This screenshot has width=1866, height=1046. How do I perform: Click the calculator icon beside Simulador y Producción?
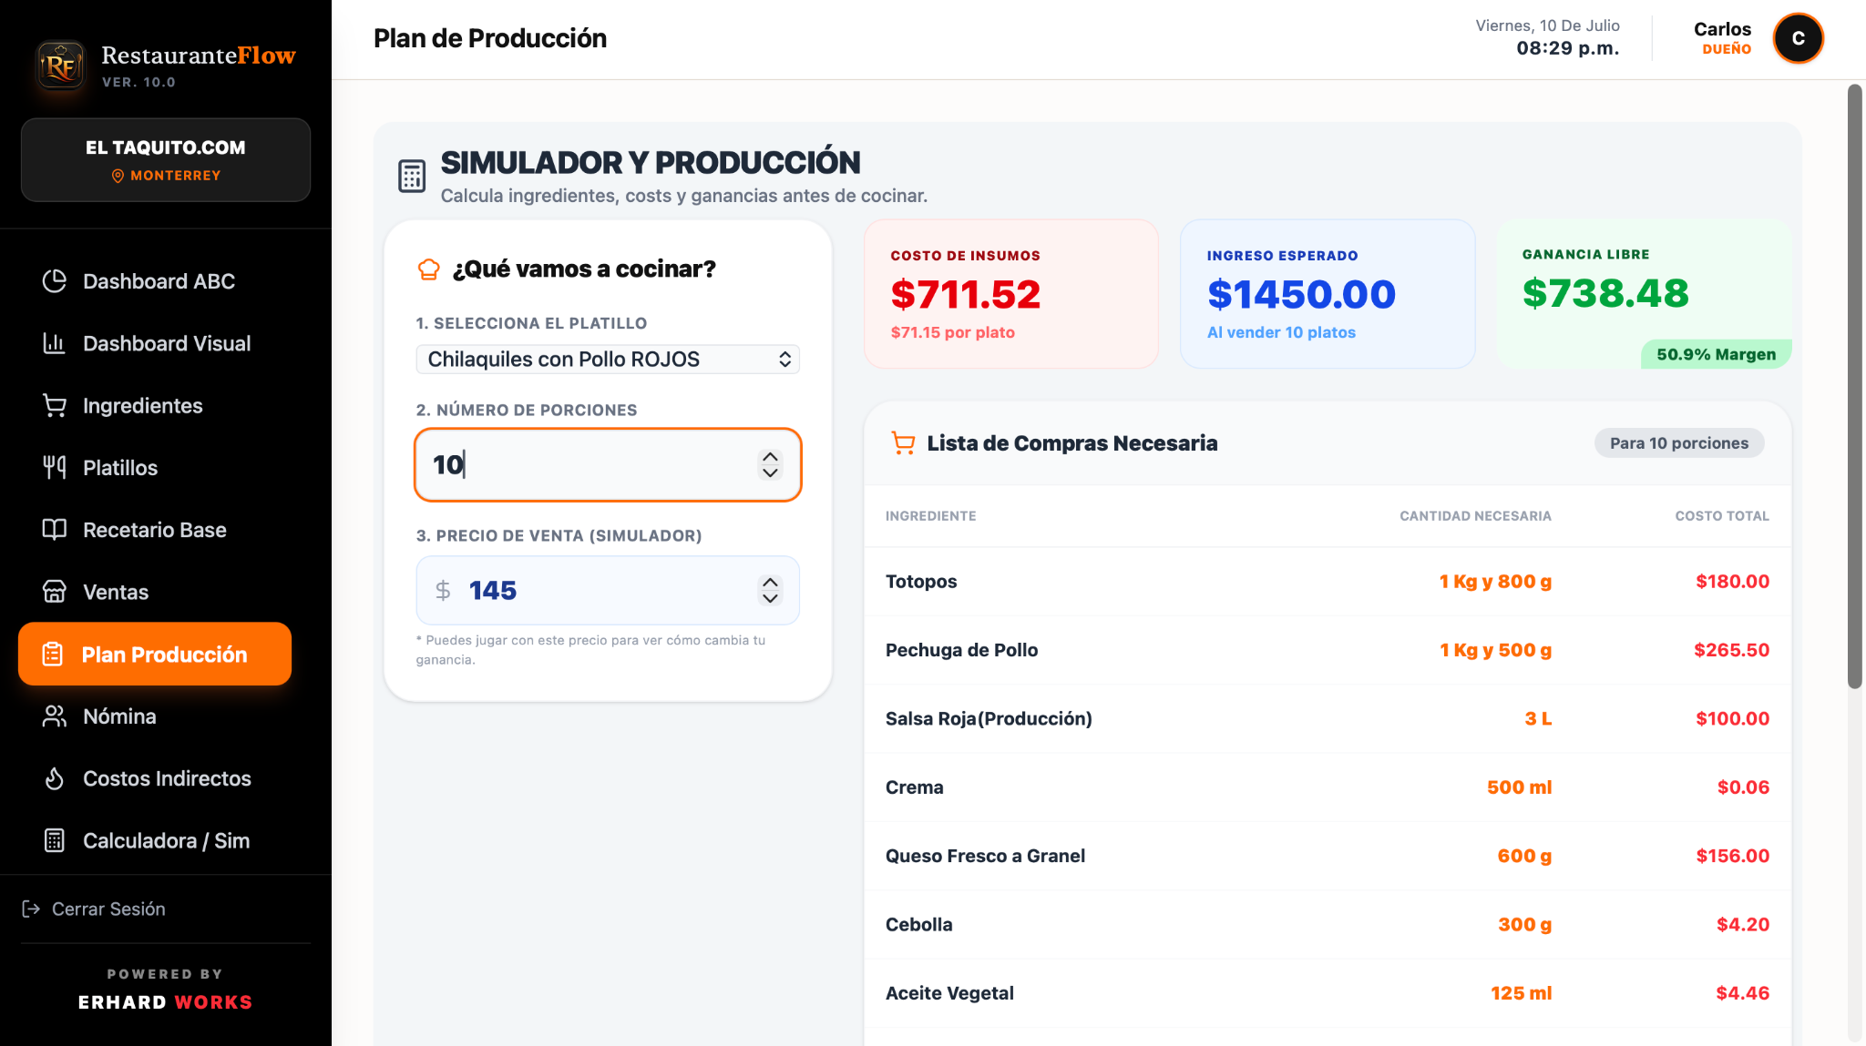[412, 176]
